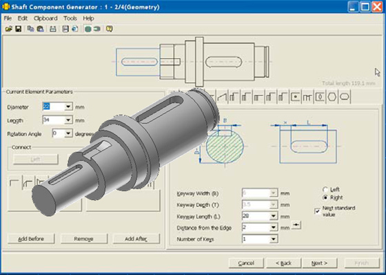
Task: Open the Rotation Angle dropdown
Action: [68, 133]
